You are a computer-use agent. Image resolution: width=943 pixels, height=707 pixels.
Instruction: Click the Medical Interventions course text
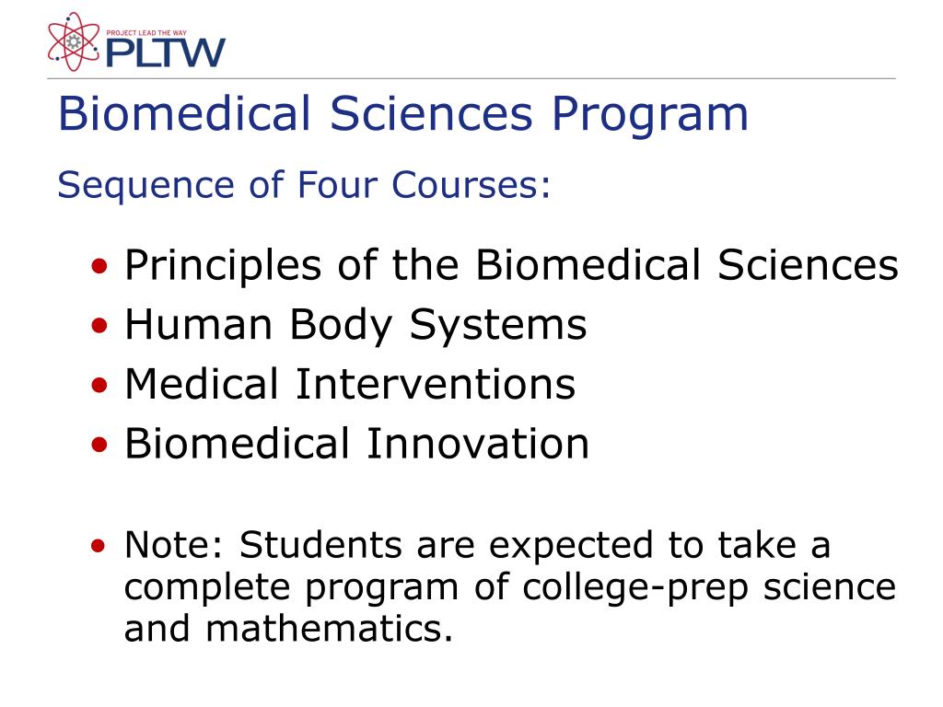click(350, 384)
